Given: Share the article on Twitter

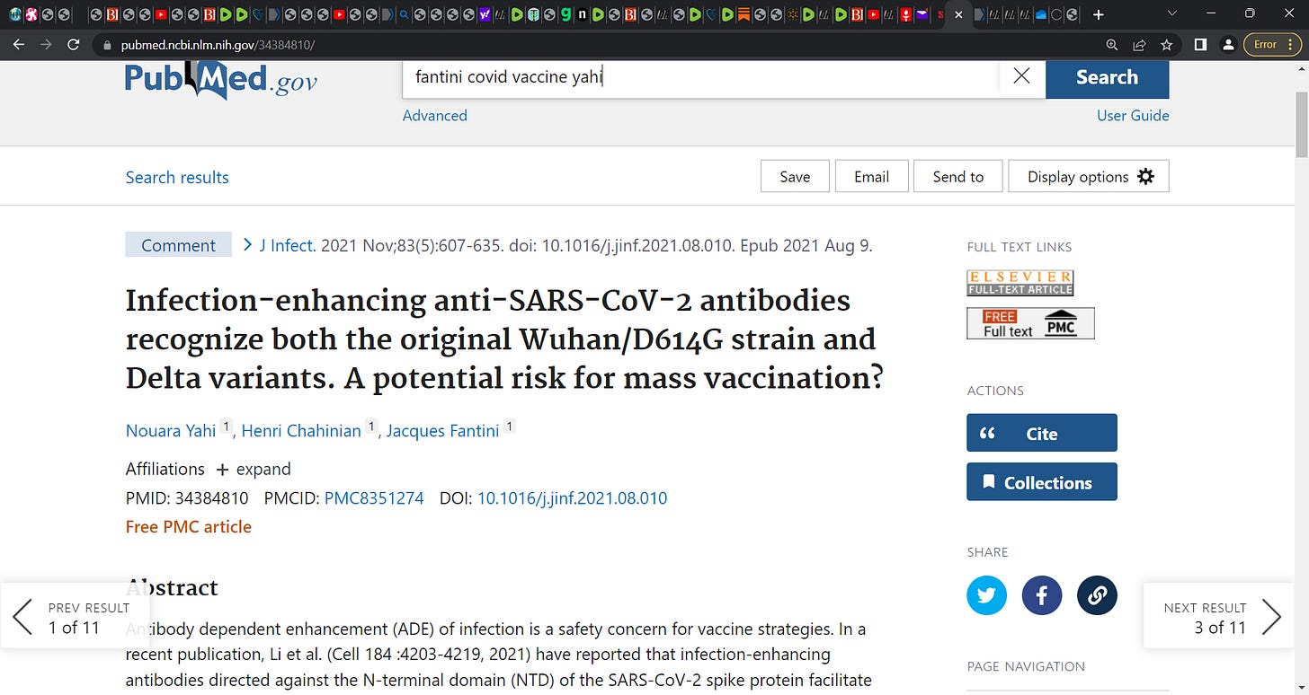Looking at the screenshot, I should click(986, 595).
